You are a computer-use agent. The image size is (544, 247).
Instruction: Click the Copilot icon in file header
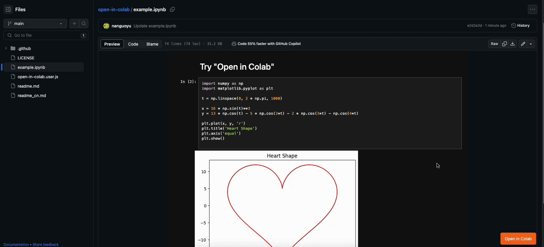point(234,44)
